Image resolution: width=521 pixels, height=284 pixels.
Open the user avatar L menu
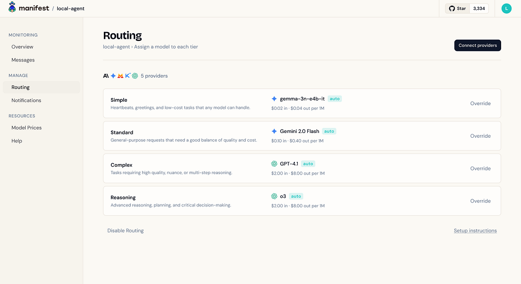click(506, 9)
